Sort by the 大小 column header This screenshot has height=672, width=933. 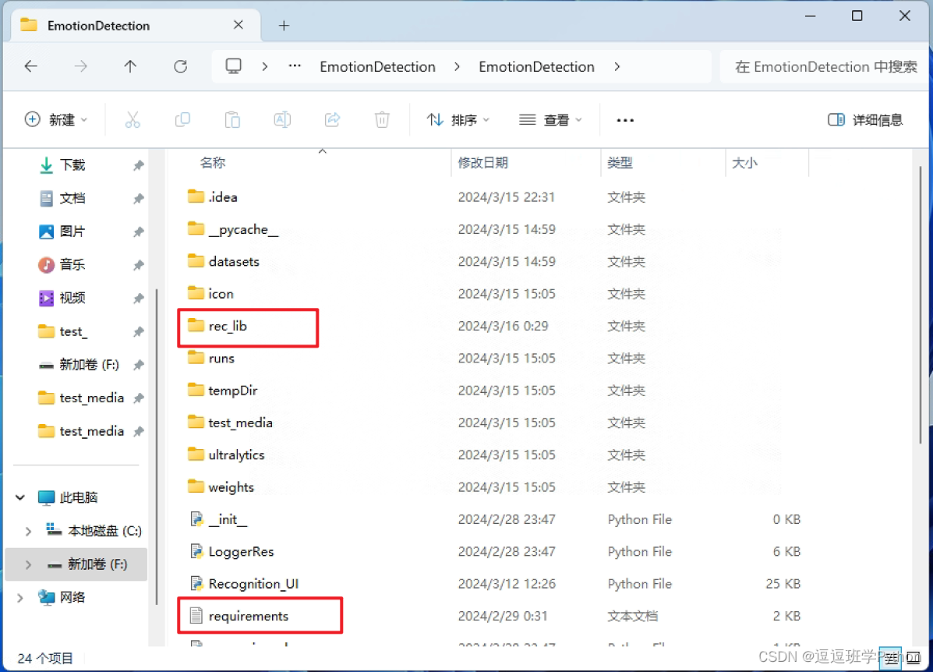744,162
